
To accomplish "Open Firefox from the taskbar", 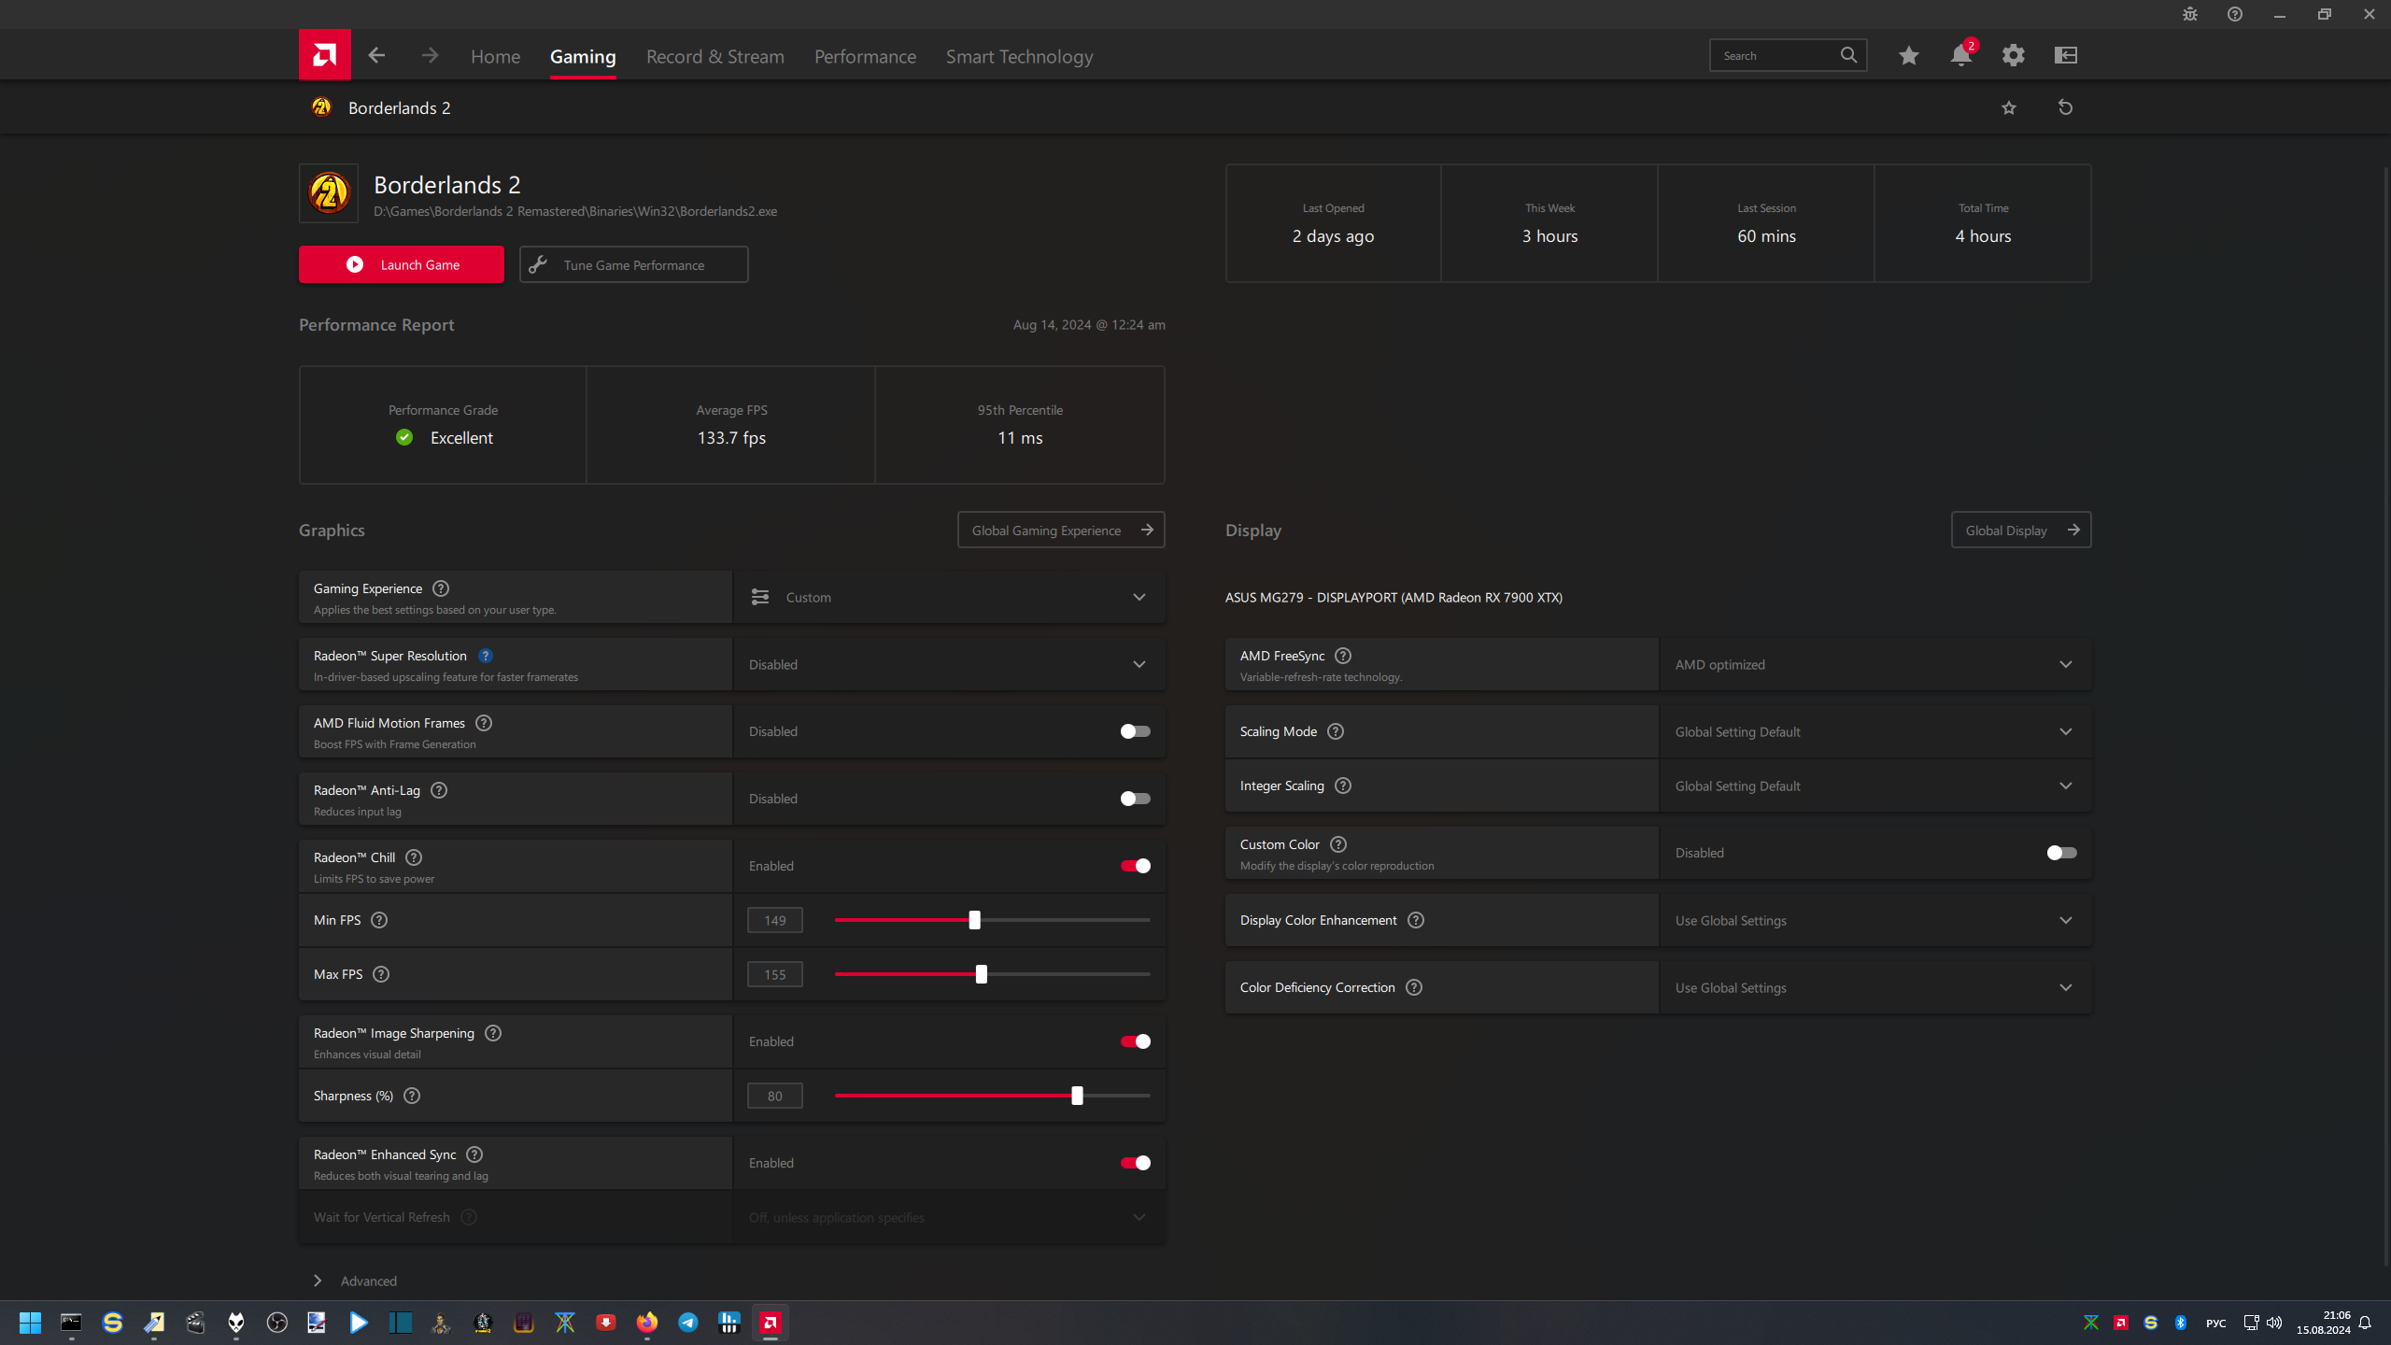I will [x=646, y=1323].
